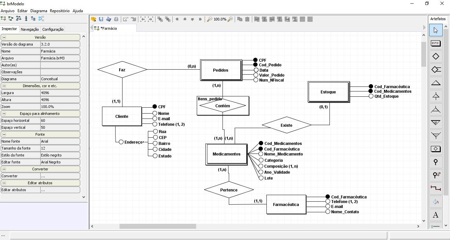Collapse the Converter section
The height and width of the screenshot is (240, 450).
pyautogui.click(x=4, y=169)
